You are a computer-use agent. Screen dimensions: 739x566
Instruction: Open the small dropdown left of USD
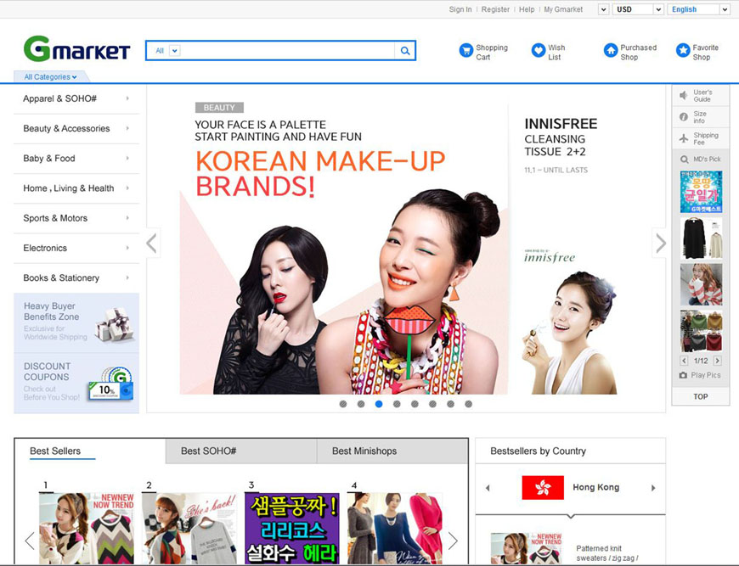[603, 9]
